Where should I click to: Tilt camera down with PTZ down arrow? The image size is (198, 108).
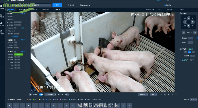[189, 26]
